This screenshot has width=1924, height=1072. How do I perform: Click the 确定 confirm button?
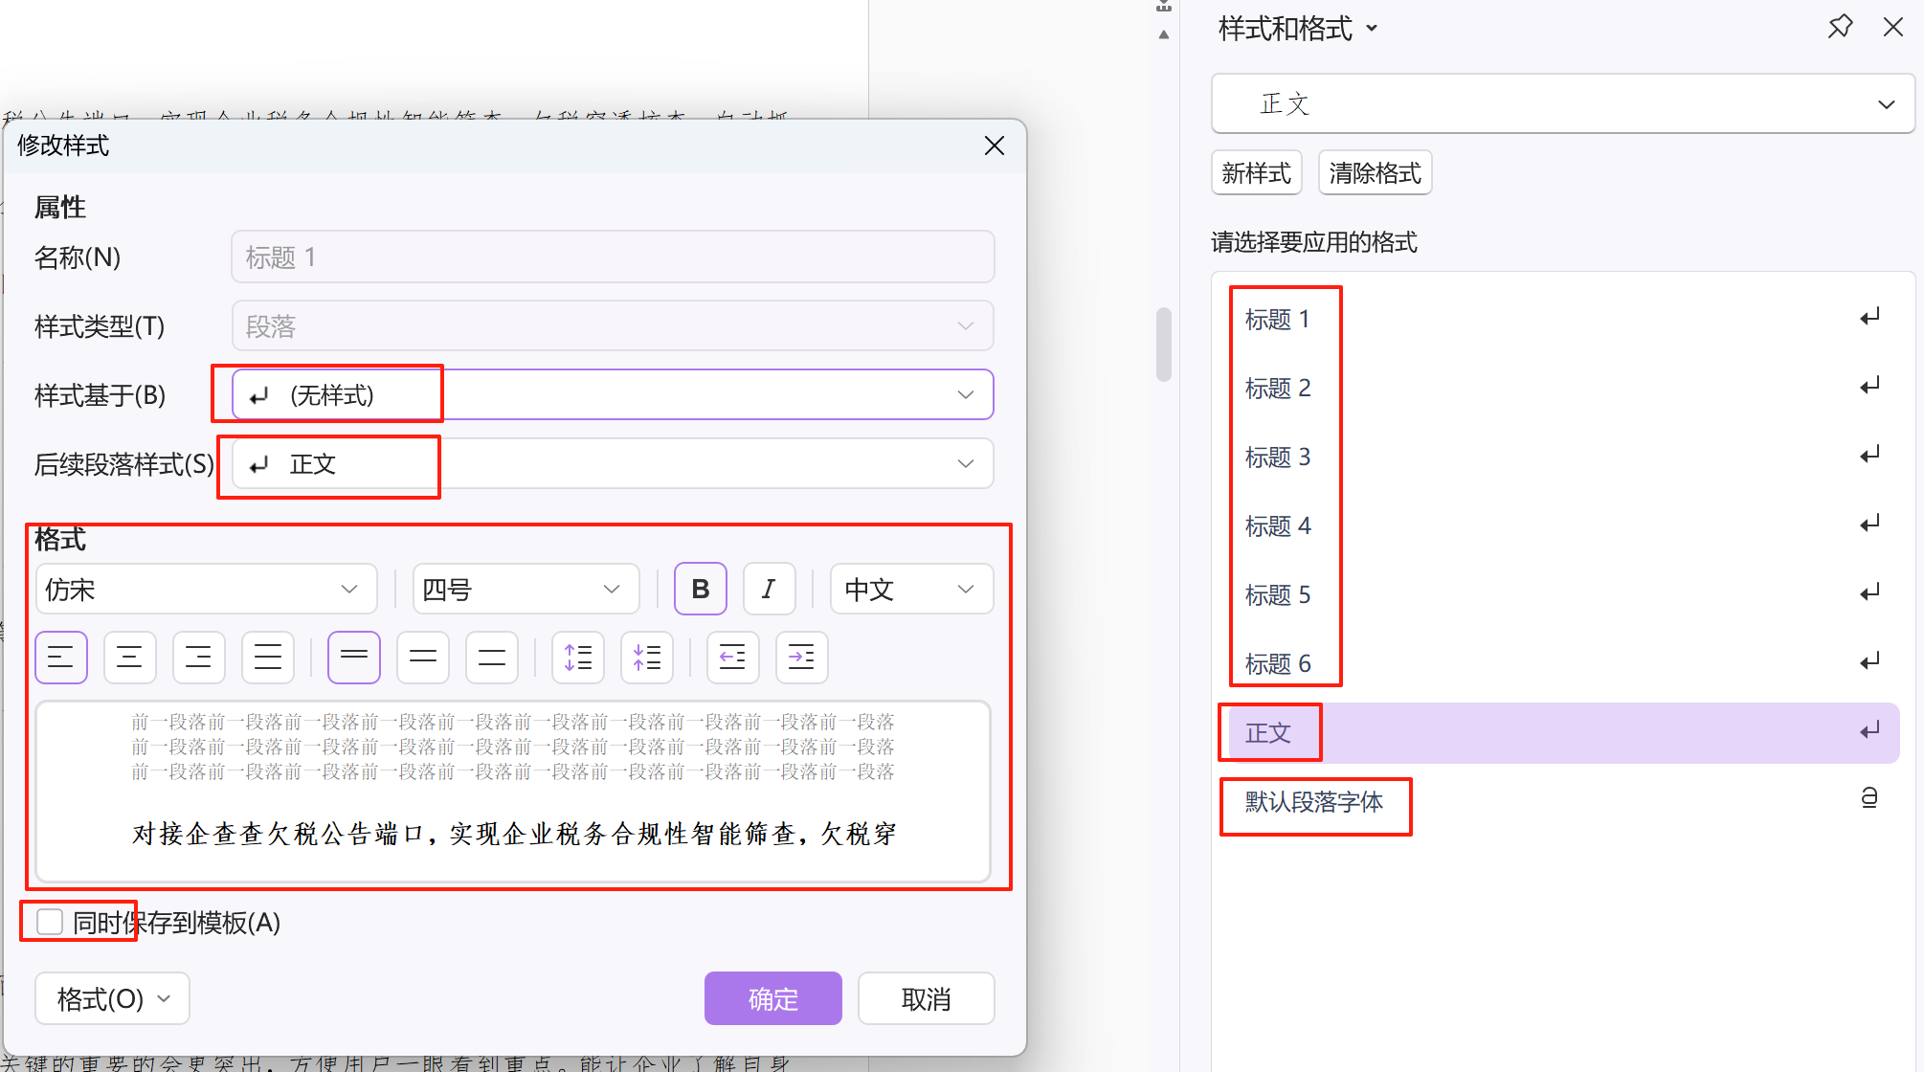point(772,999)
